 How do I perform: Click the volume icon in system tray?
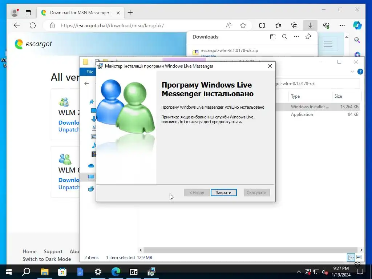point(325,272)
